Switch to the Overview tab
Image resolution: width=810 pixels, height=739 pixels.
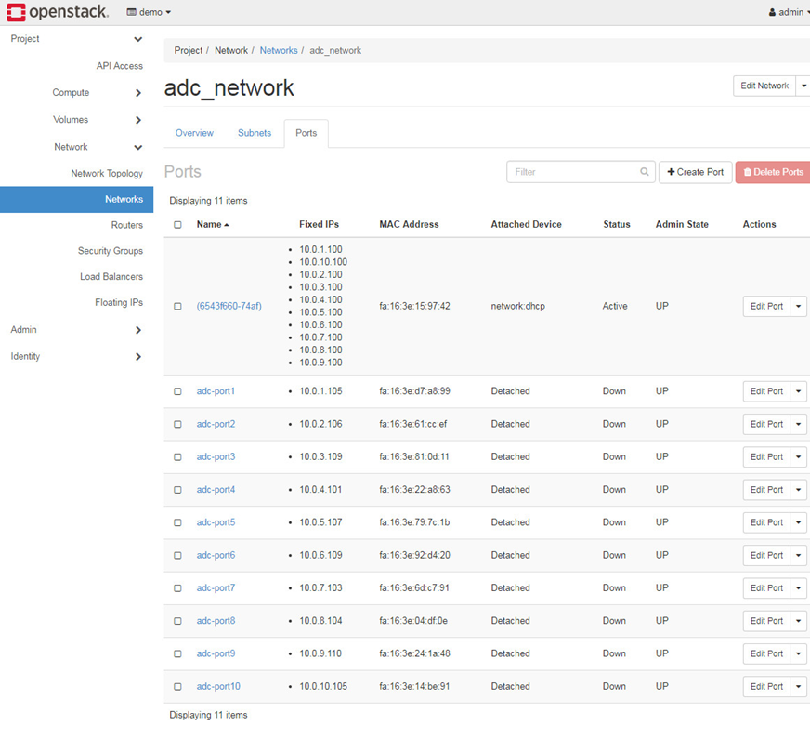pos(194,133)
